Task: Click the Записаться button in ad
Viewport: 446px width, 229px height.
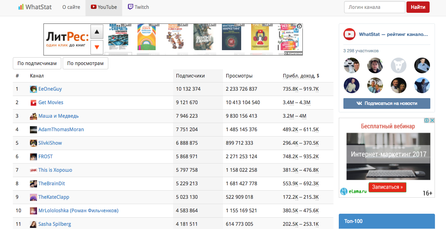Action: tap(387, 187)
